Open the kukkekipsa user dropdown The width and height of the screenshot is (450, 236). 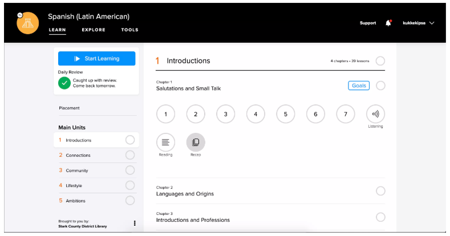pos(418,23)
